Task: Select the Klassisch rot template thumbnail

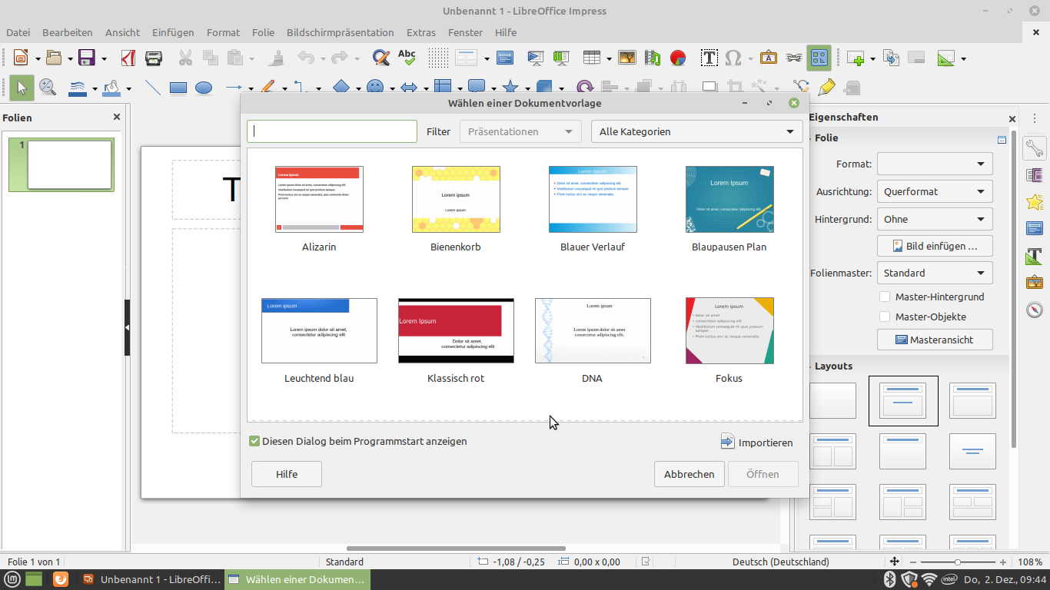Action: pyautogui.click(x=456, y=330)
